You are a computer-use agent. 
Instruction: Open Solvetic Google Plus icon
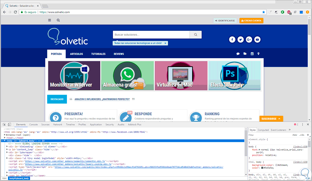249,39
